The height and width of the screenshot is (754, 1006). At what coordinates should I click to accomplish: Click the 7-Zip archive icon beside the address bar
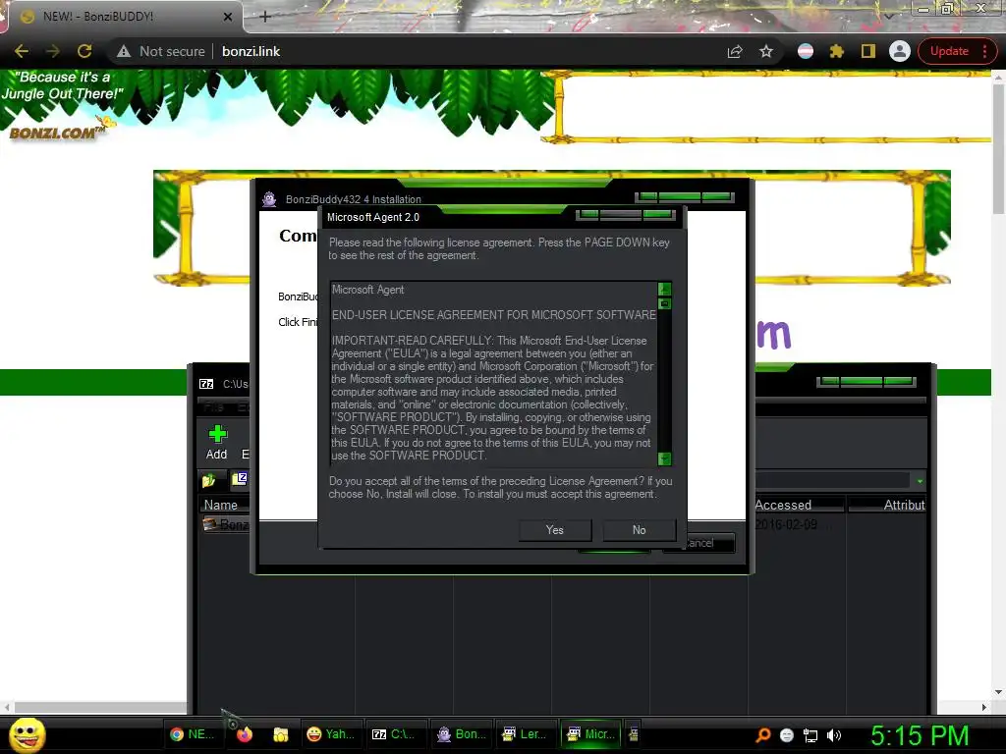point(240,478)
